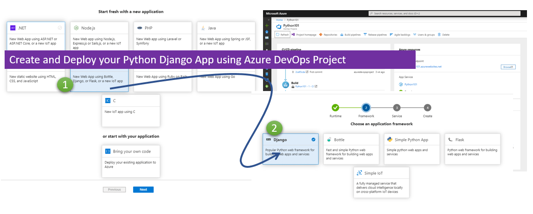This screenshot has width=533, height=214.
Task: Click the Home breadcrumb link
Action: click(x=279, y=20)
